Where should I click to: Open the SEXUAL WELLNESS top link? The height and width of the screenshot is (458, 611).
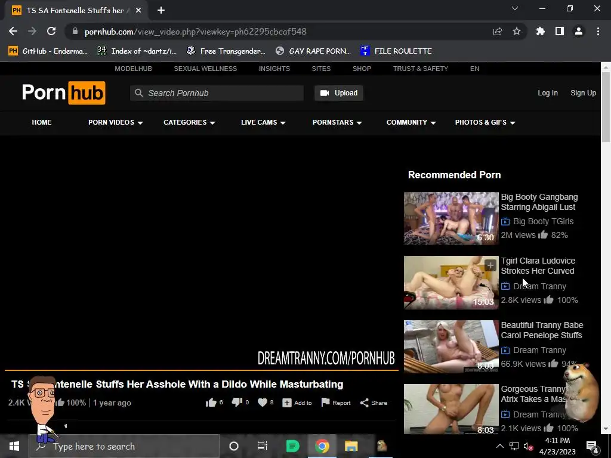click(205, 69)
